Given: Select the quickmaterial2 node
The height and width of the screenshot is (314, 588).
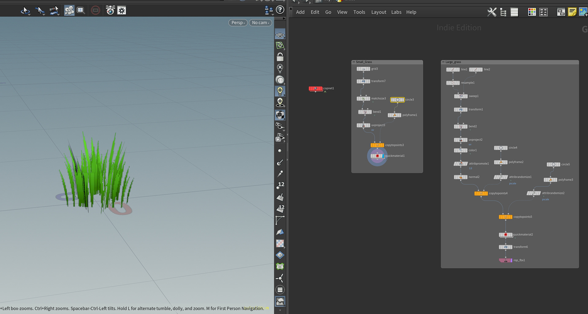Looking at the screenshot, I should click(506, 235).
